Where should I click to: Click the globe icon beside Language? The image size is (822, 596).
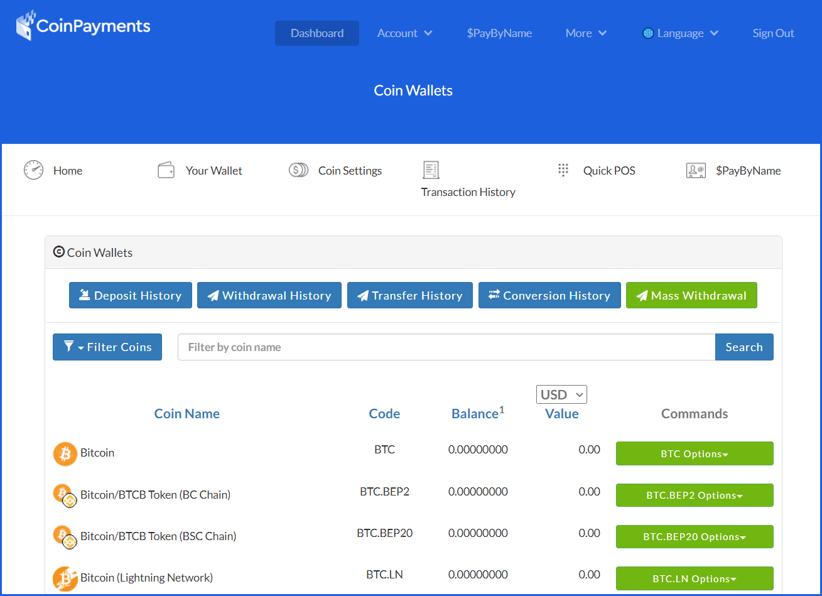[x=648, y=33]
